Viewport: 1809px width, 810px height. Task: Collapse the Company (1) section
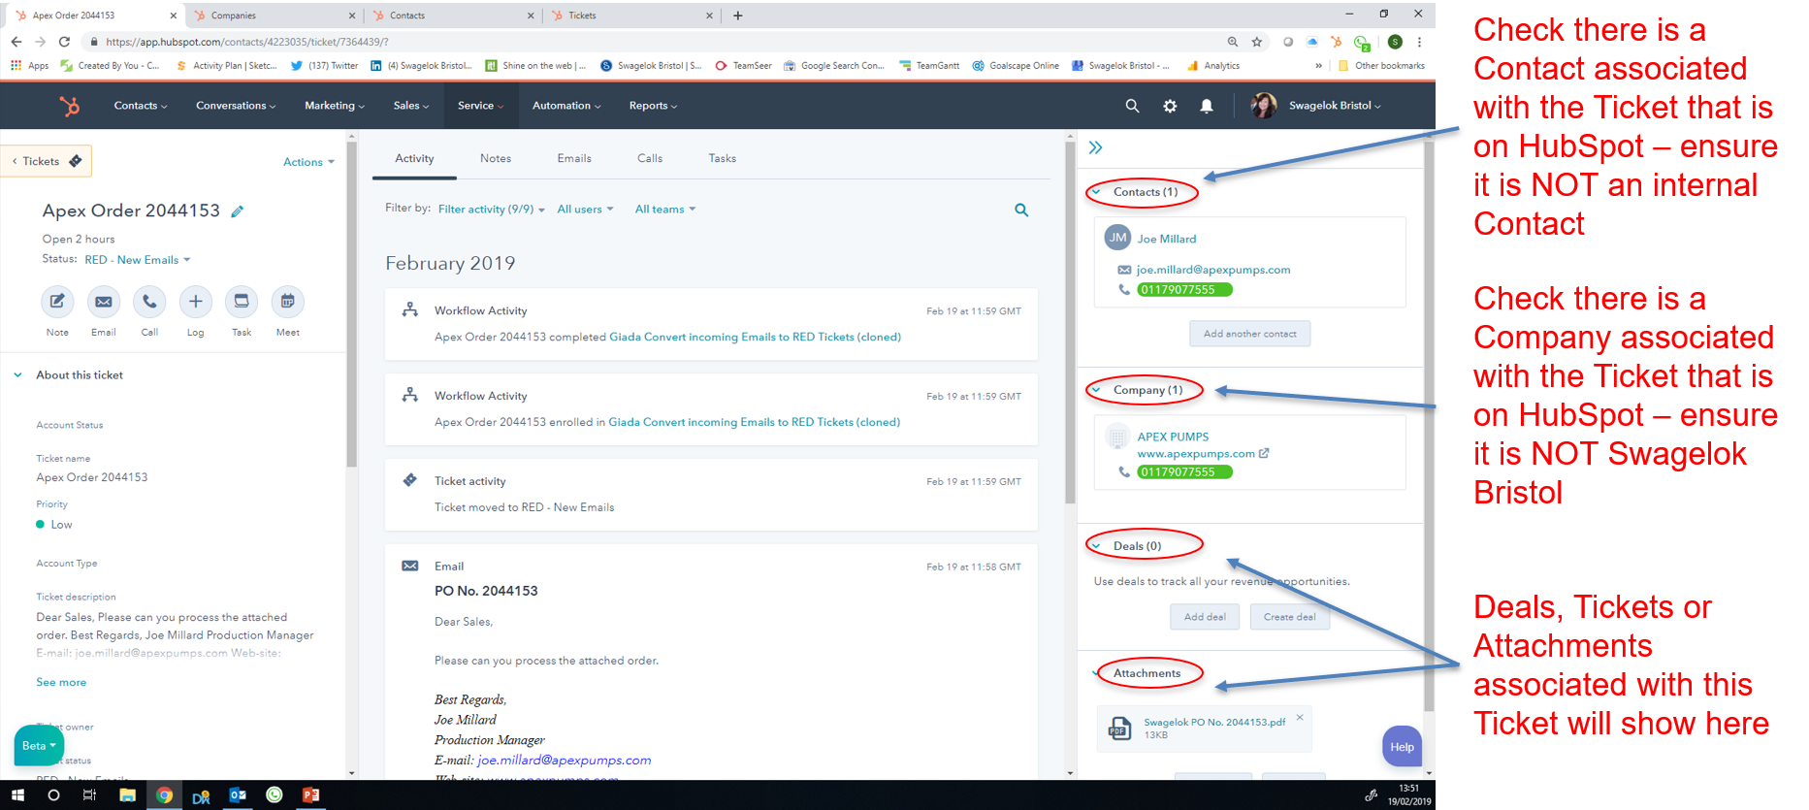pyautogui.click(x=1097, y=390)
